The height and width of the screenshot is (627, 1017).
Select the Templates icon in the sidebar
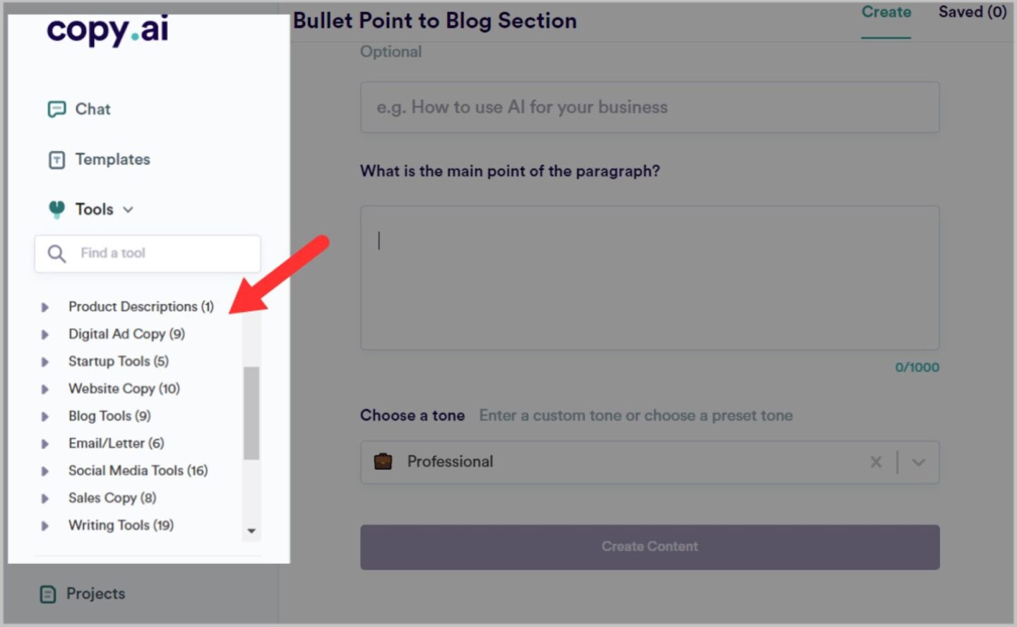(x=54, y=160)
